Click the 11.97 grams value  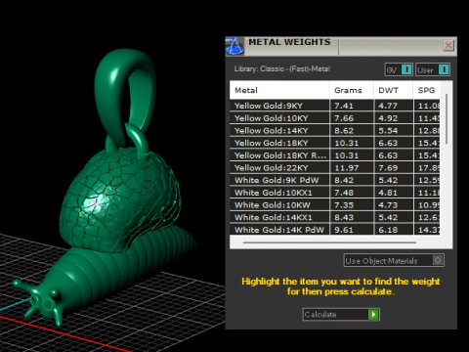(x=347, y=167)
